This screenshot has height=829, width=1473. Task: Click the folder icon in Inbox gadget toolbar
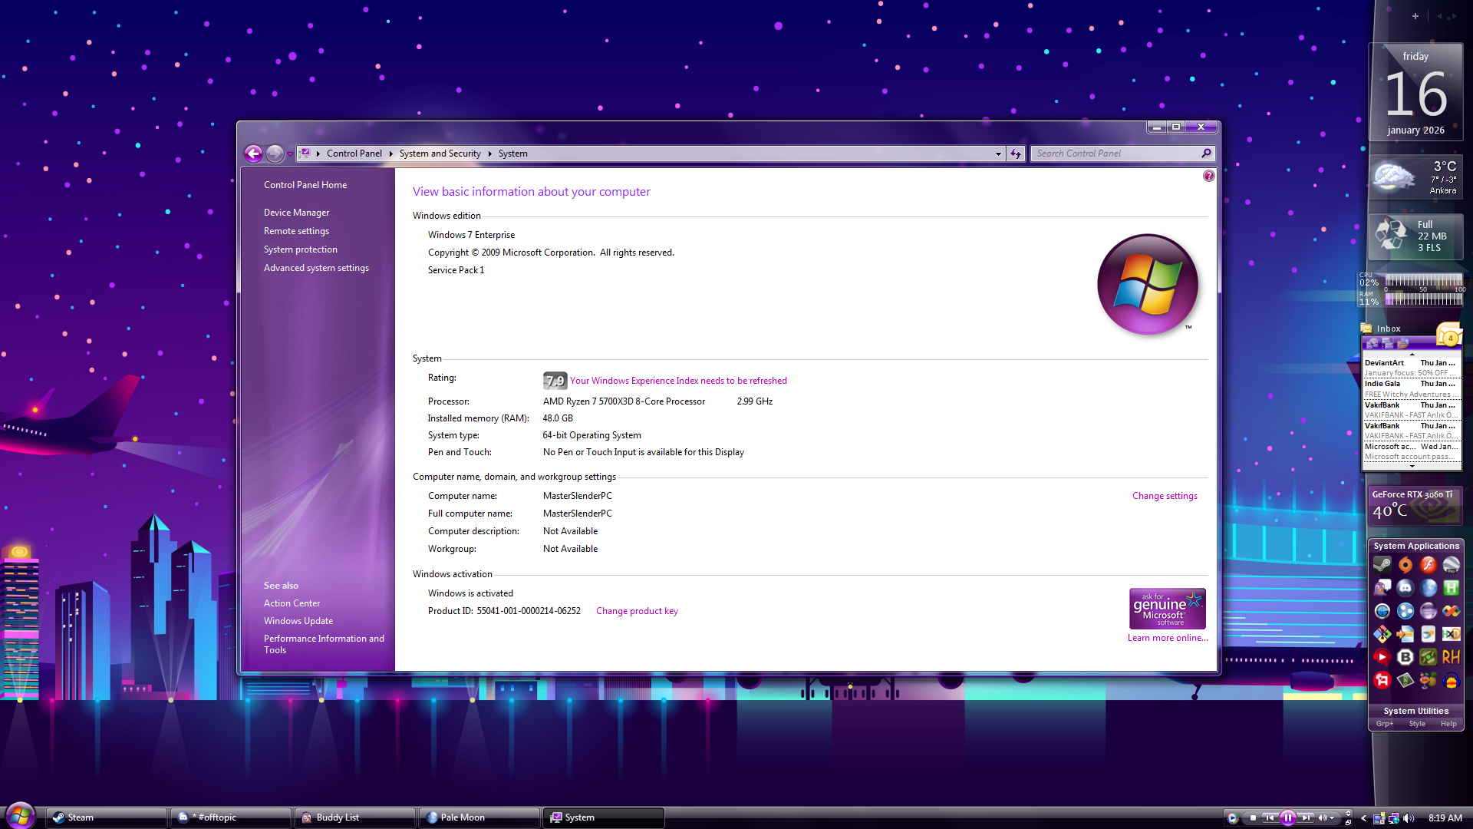1402,343
